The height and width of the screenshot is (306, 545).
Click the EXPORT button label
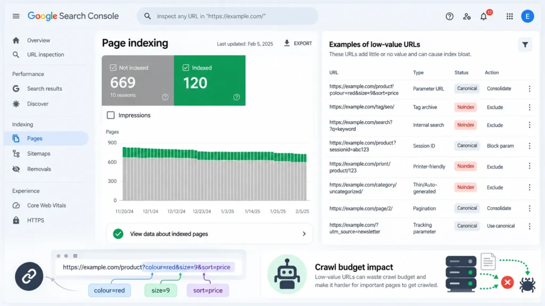[x=303, y=44]
